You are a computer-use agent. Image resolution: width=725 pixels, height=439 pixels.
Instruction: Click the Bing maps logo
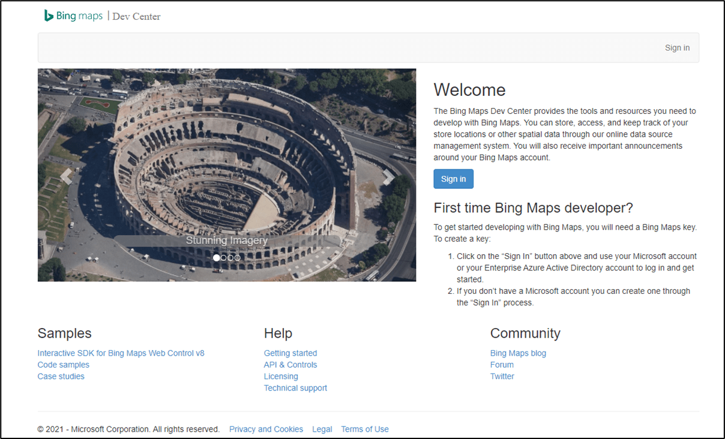tap(73, 16)
